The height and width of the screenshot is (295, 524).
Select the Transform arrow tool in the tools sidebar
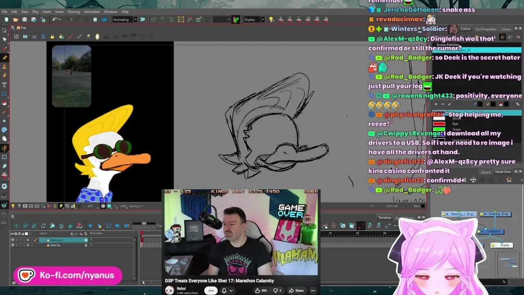click(5, 30)
